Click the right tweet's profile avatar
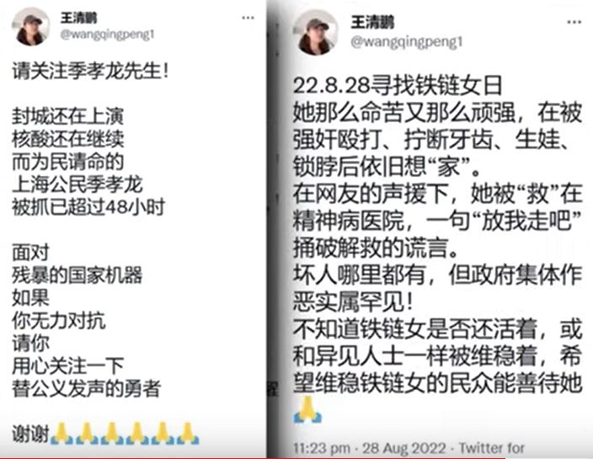 point(316,32)
